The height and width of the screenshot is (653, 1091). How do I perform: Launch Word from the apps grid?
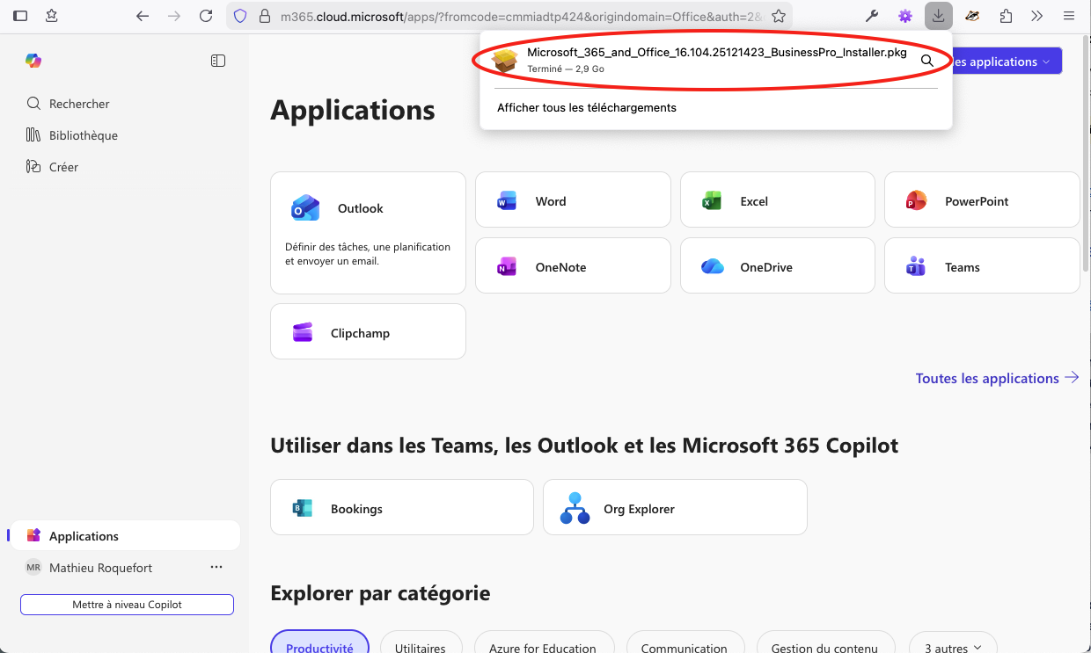pos(573,201)
